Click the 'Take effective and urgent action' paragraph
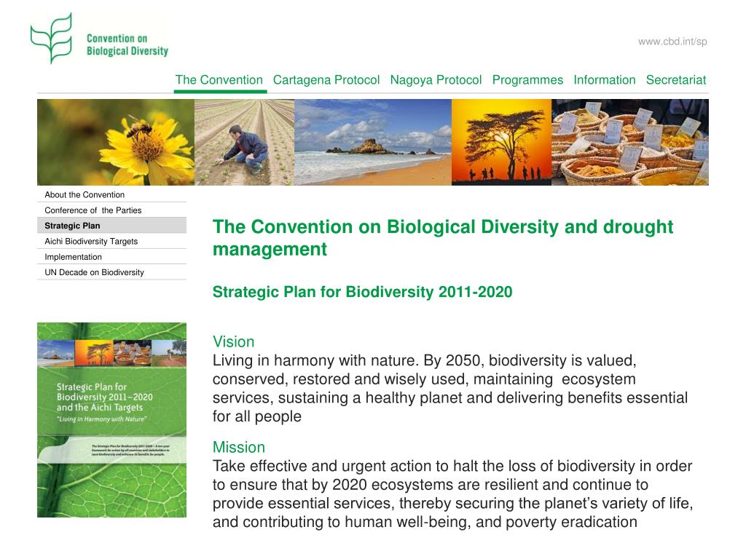The width and height of the screenshot is (746, 559). (452, 493)
